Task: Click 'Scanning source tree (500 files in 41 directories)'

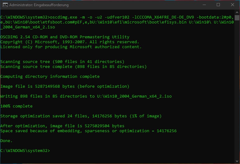Action: pyautogui.click(x=62, y=62)
